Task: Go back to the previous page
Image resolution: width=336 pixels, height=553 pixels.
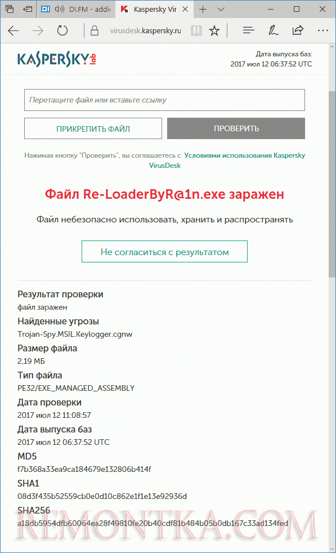Action: pos(14,30)
